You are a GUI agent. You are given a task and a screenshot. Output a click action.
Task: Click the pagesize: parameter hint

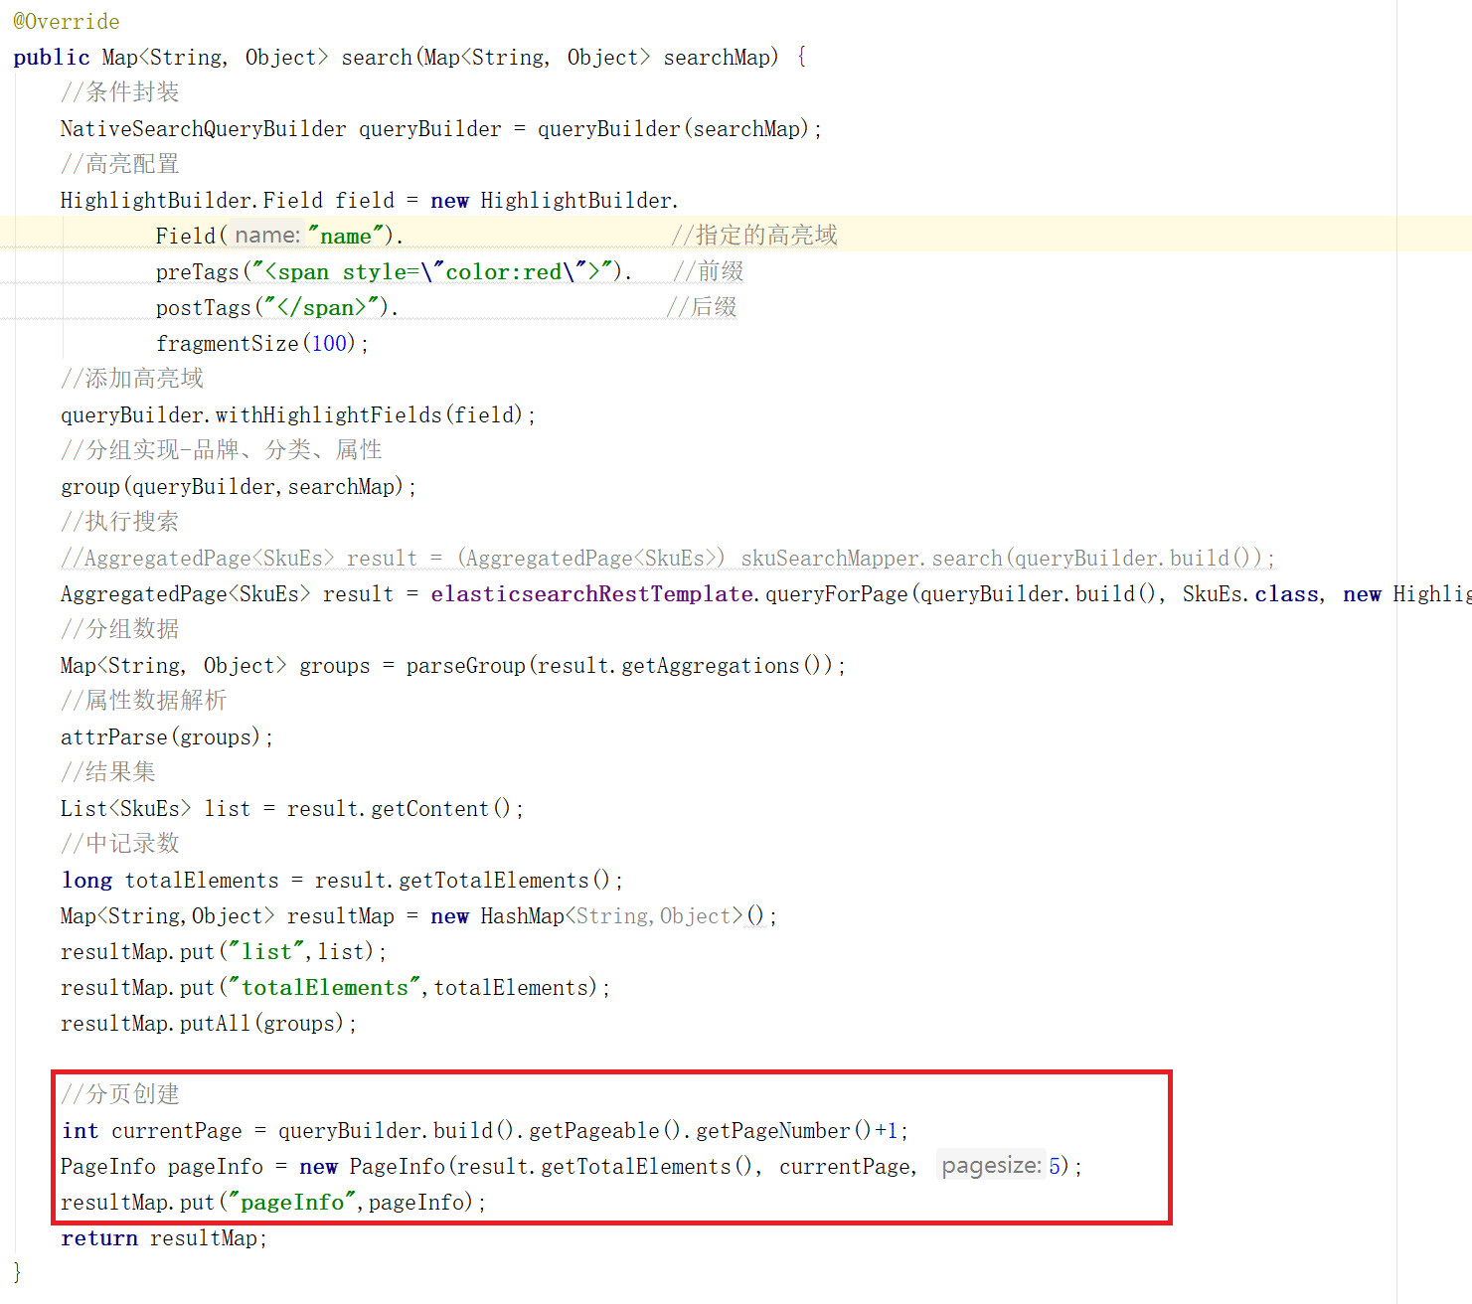coord(991,1166)
